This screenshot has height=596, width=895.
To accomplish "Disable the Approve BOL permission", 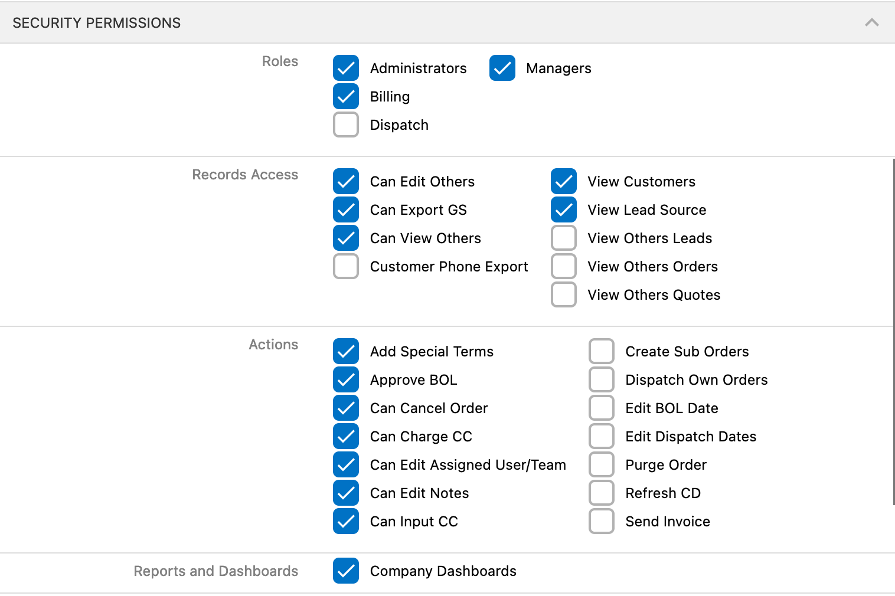I will pos(346,379).
